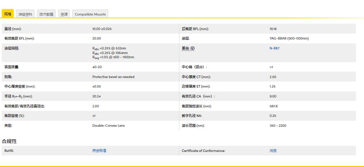The width and height of the screenshot is (364, 167).
Task: Click the 合规性 section heading
Action: 10,141
